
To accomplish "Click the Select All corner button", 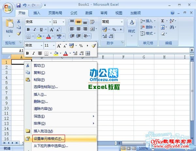I will point(7,57).
